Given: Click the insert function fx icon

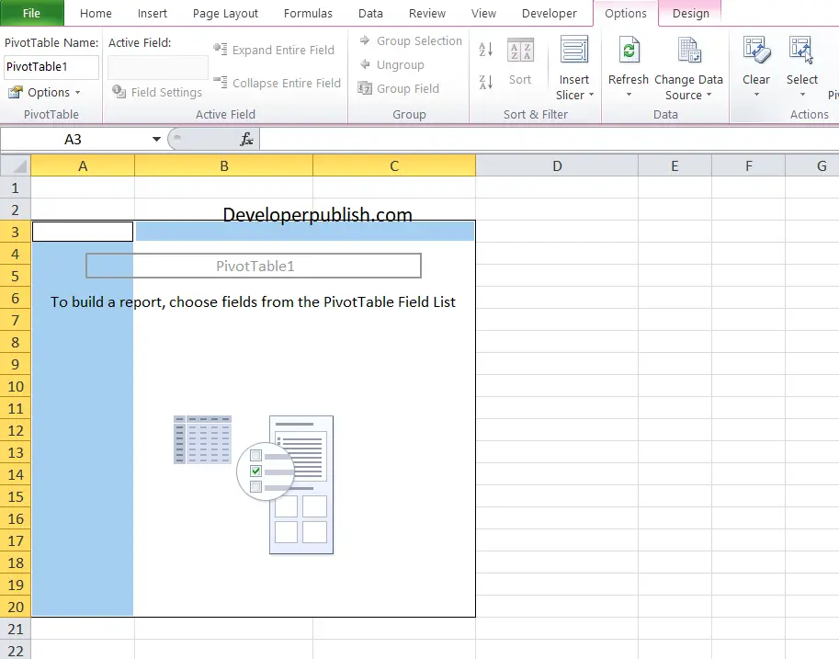Looking at the screenshot, I should [x=246, y=139].
